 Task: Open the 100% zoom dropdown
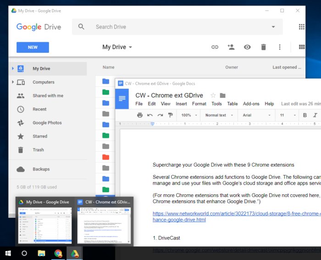coord(189,115)
